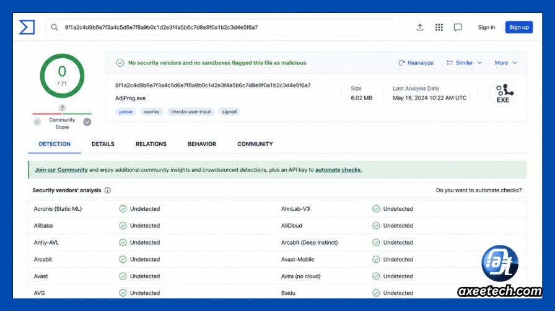Click the Acronis (Static ML) vendor name

58,209
